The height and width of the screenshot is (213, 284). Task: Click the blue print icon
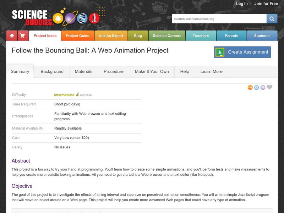(256, 87)
